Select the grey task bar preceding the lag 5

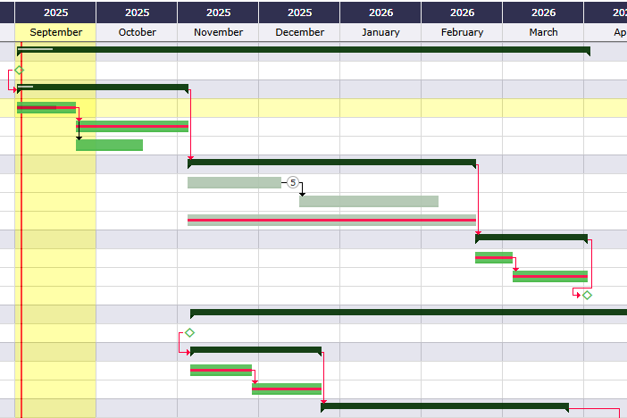point(234,182)
